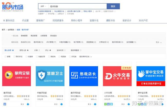Click the blue 搜索 button
167x110 pixels.
point(113,6)
